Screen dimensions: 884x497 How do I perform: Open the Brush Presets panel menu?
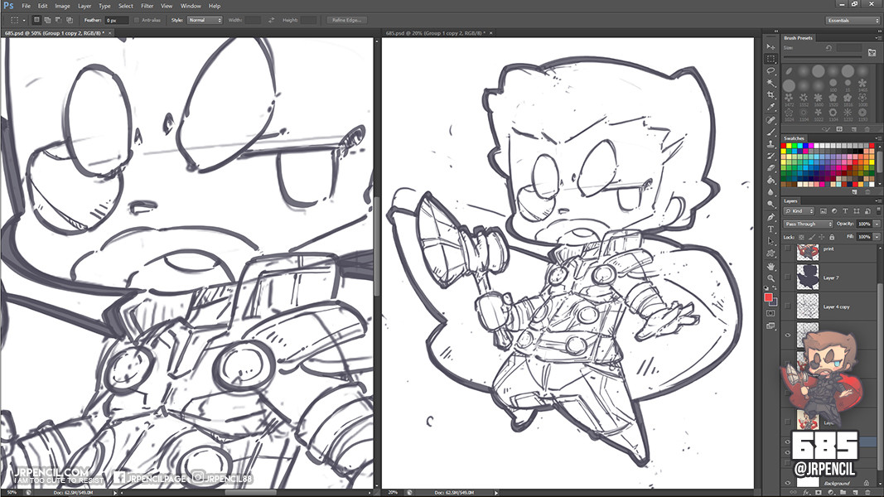coord(878,38)
